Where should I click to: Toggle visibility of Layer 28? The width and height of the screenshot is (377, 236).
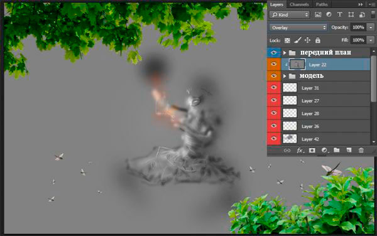tap(273, 113)
